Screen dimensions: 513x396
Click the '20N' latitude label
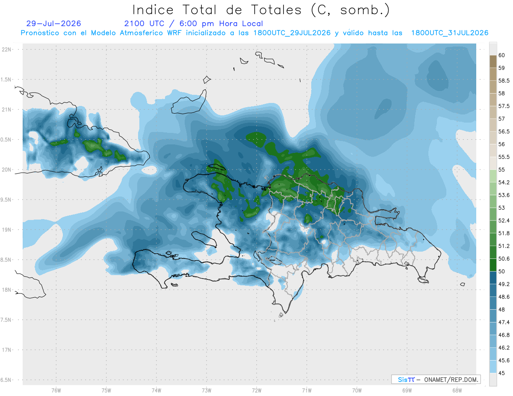click(x=7, y=170)
